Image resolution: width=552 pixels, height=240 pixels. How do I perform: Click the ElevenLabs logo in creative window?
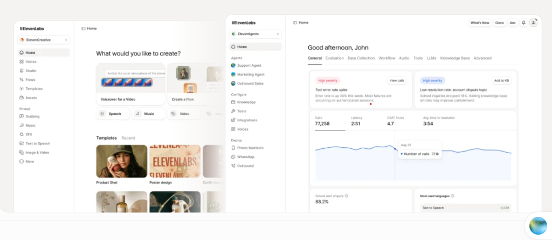tap(32, 29)
